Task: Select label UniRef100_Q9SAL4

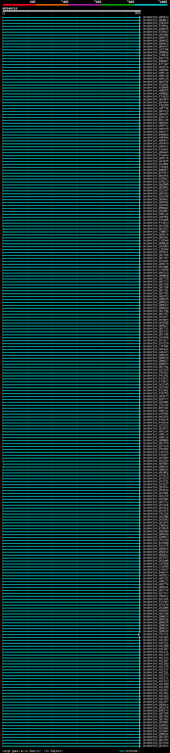Action: [x=155, y=705]
